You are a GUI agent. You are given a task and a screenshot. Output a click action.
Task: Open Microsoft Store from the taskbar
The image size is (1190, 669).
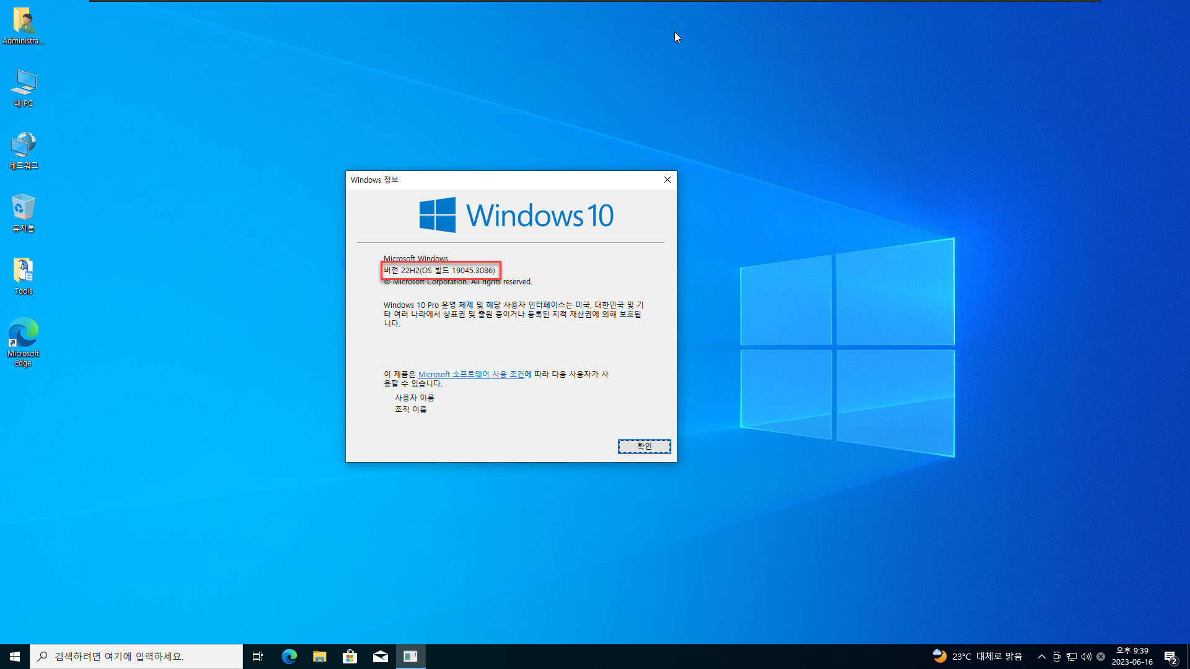(350, 657)
